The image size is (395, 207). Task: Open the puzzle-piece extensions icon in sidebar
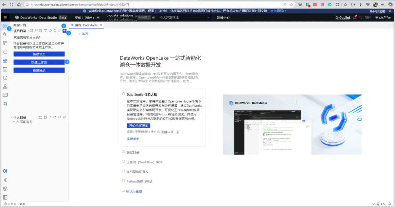point(5,52)
